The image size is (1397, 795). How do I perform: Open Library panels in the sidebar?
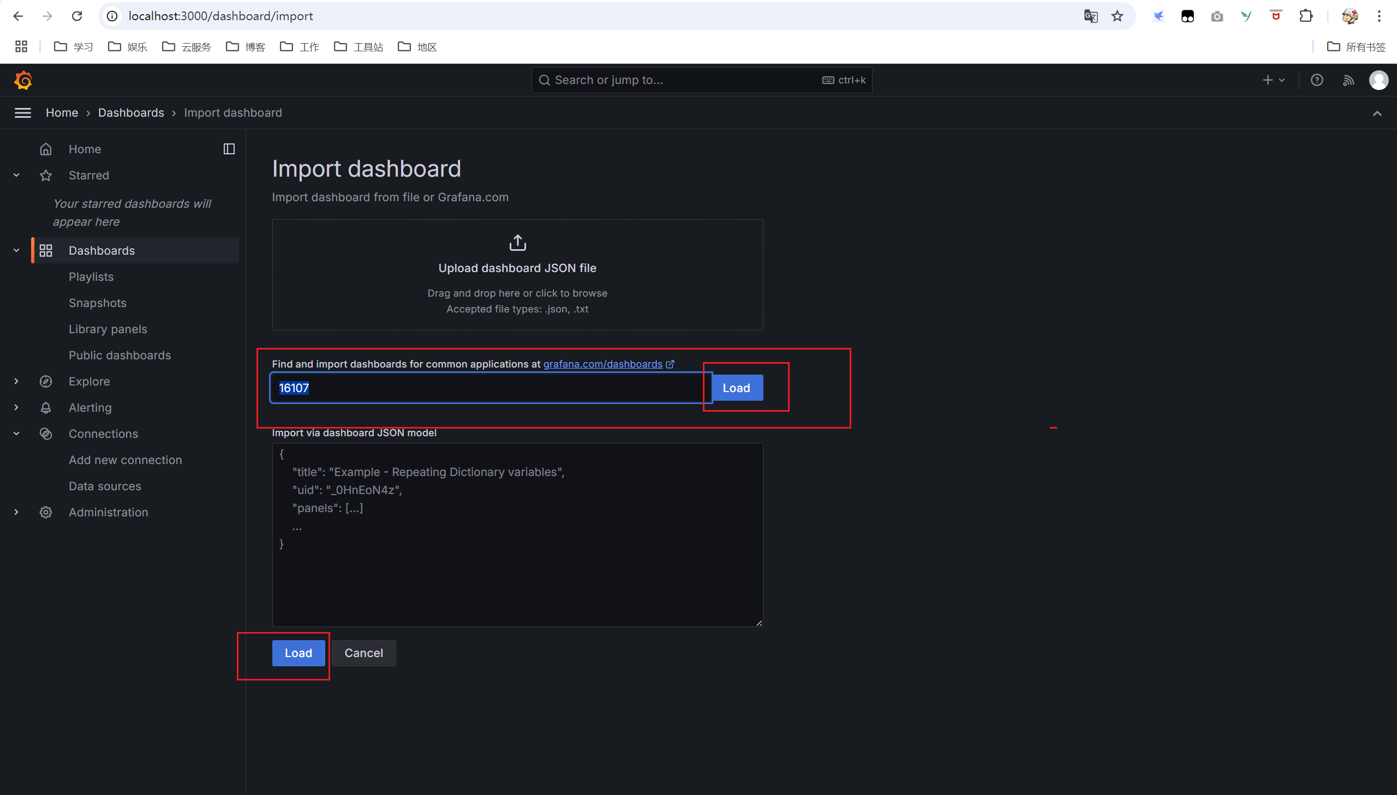pos(108,329)
